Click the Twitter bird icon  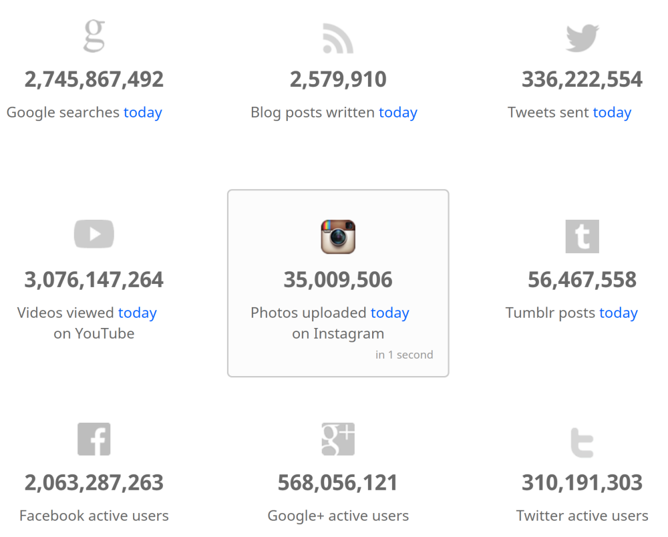click(582, 38)
